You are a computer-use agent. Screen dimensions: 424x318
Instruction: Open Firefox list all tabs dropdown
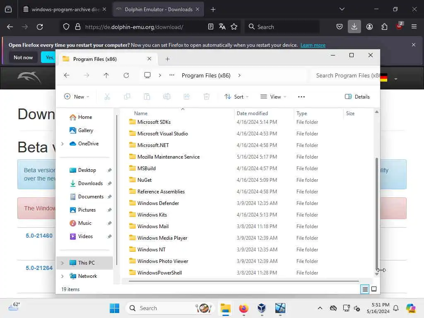coord(342,9)
